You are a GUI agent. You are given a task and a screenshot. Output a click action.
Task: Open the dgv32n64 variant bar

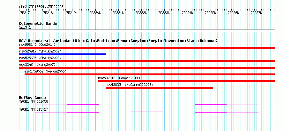(x=147, y=68)
